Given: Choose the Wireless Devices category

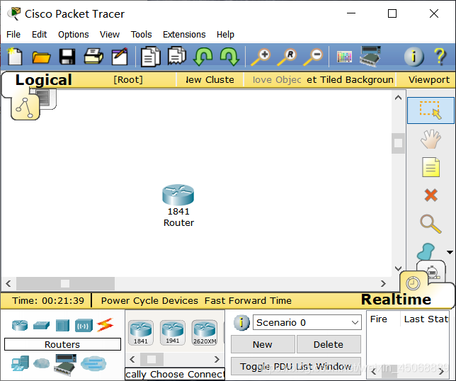Looking at the screenshot, I should pos(84,326).
